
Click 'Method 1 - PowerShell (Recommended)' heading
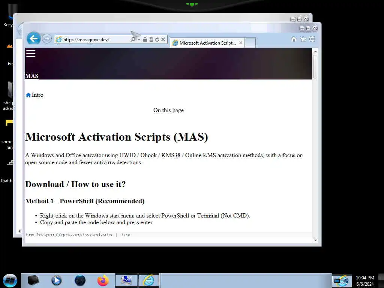click(x=85, y=201)
